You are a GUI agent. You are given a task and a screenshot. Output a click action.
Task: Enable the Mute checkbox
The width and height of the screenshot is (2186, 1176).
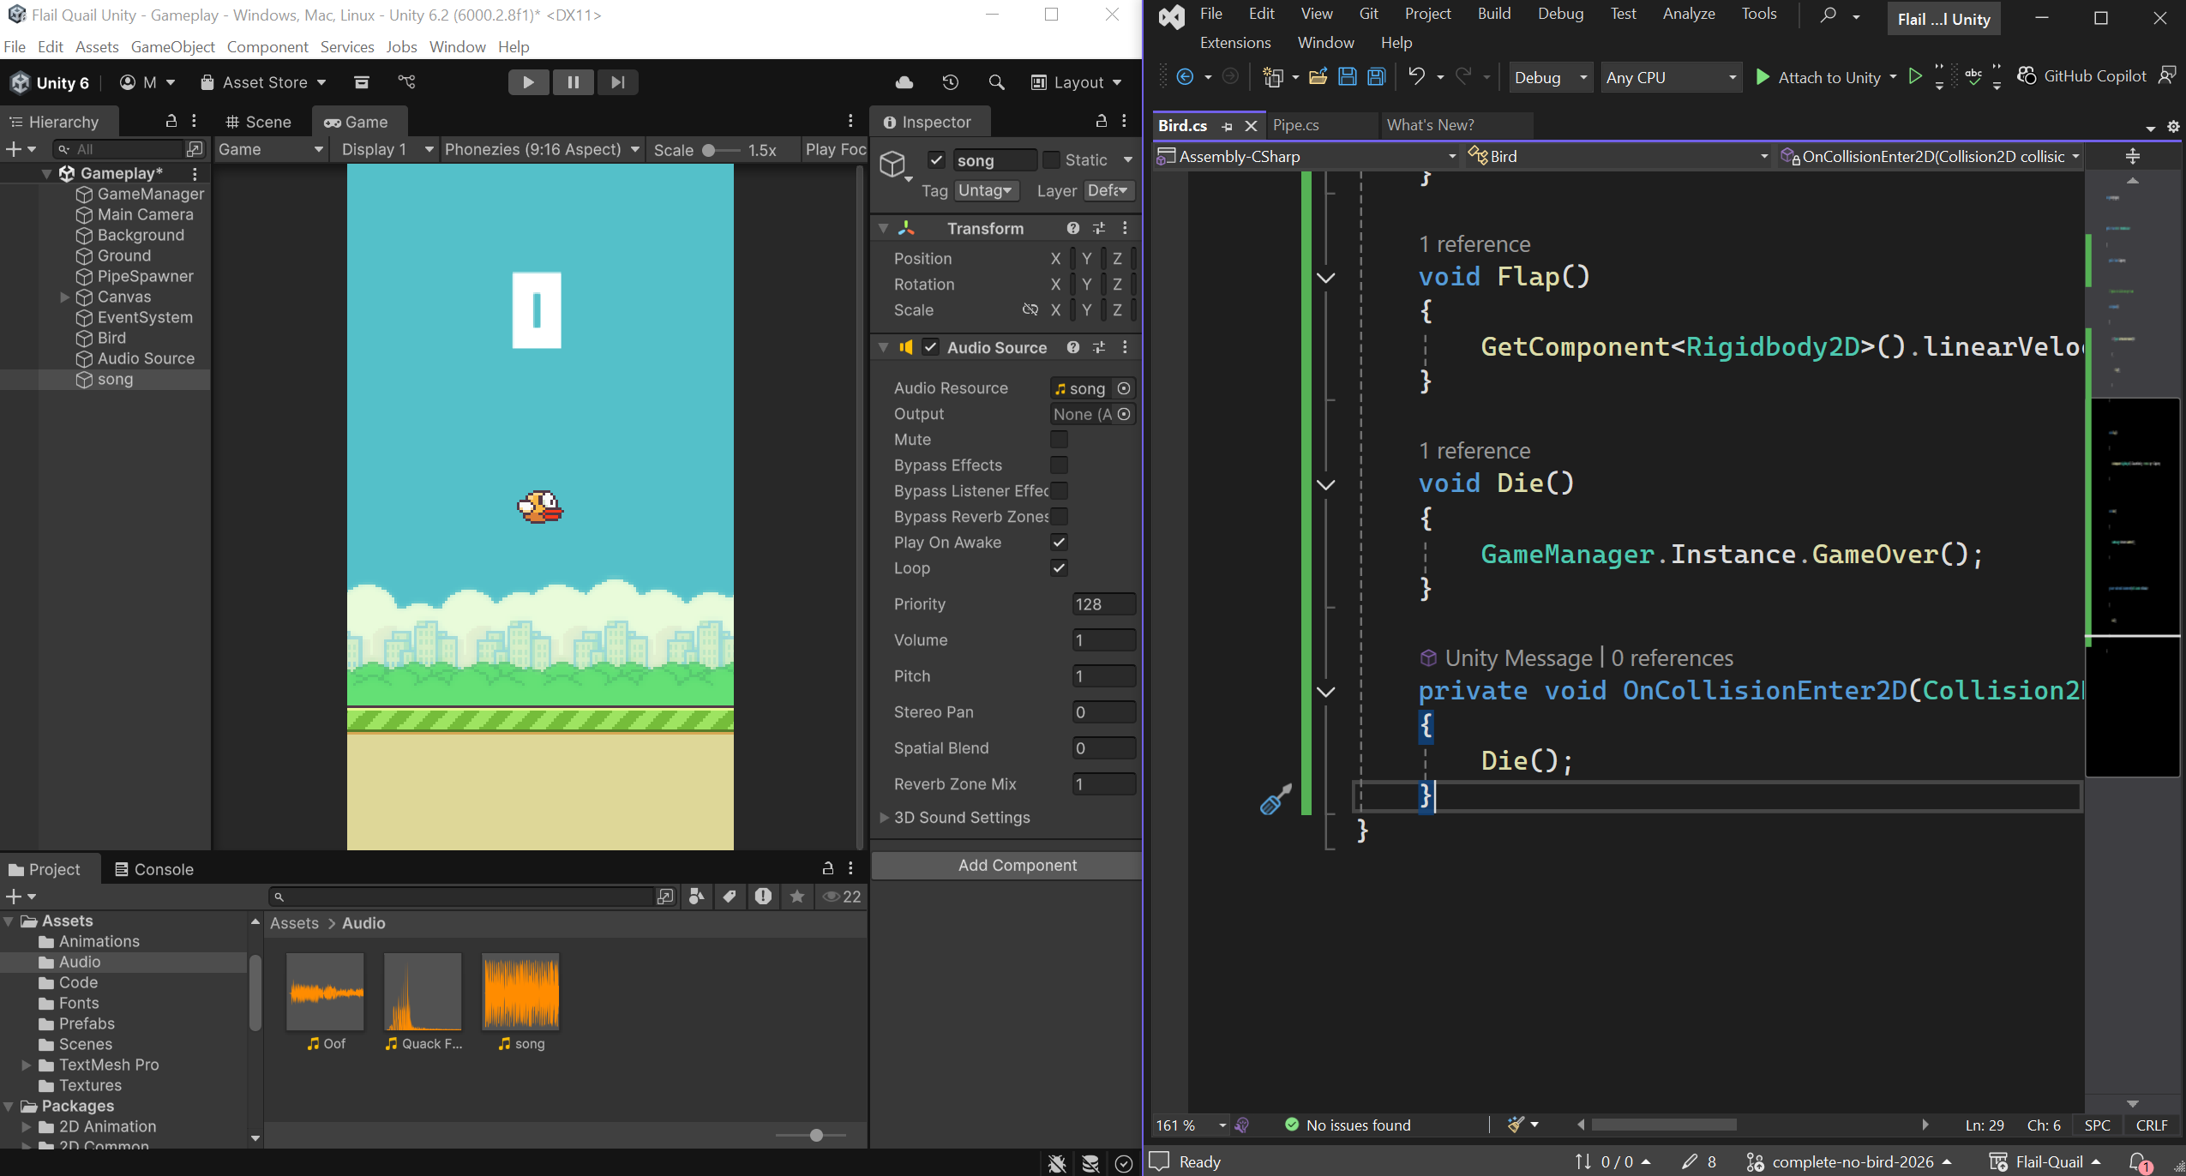tap(1059, 440)
